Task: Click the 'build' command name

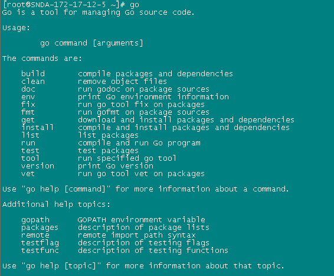Action: tap(33, 74)
